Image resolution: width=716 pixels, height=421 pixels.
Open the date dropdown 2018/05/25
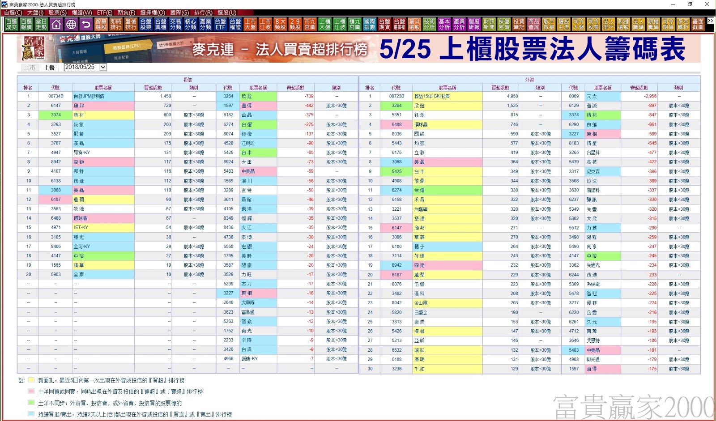pos(103,67)
